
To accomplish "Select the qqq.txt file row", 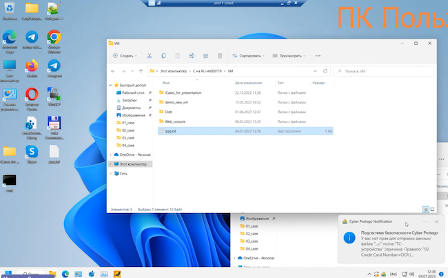I will pos(245,131).
